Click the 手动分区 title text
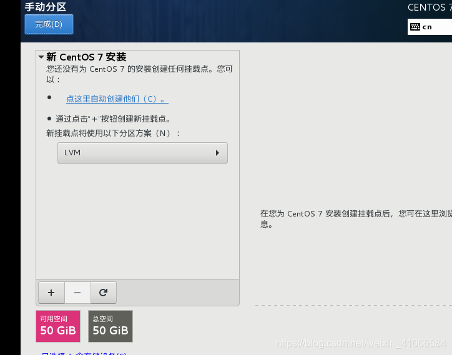The height and width of the screenshot is (355, 452). (46, 7)
